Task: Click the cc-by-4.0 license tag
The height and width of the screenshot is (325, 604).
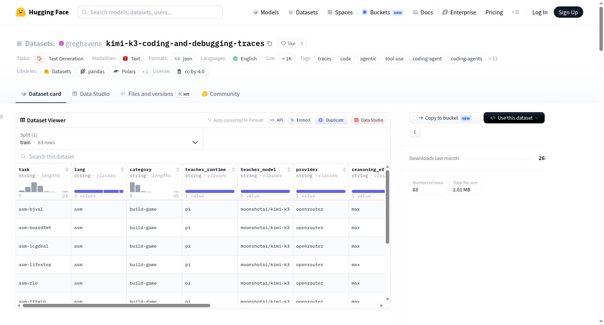Action: [191, 71]
